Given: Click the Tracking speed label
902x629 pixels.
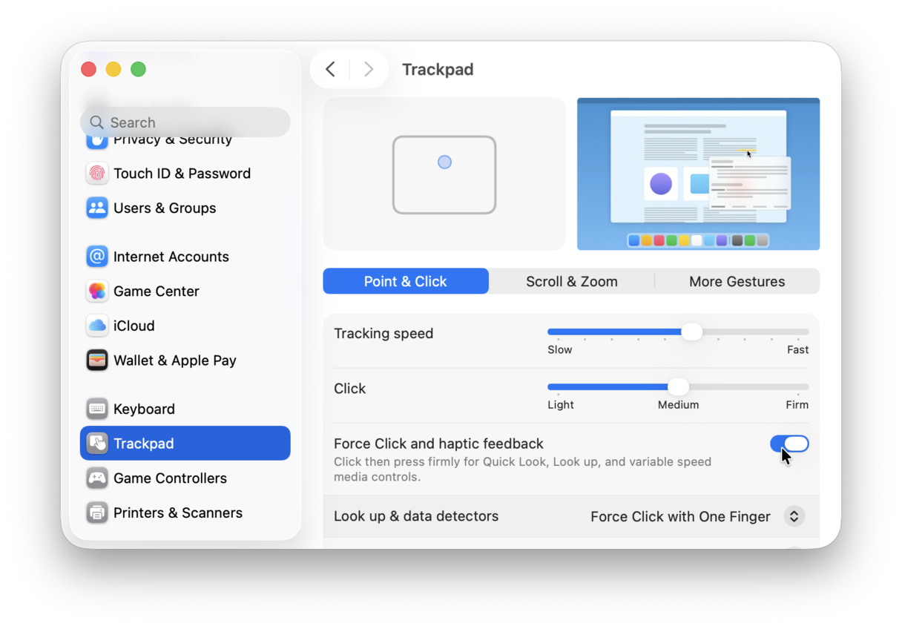Looking at the screenshot, I should 383,333.
